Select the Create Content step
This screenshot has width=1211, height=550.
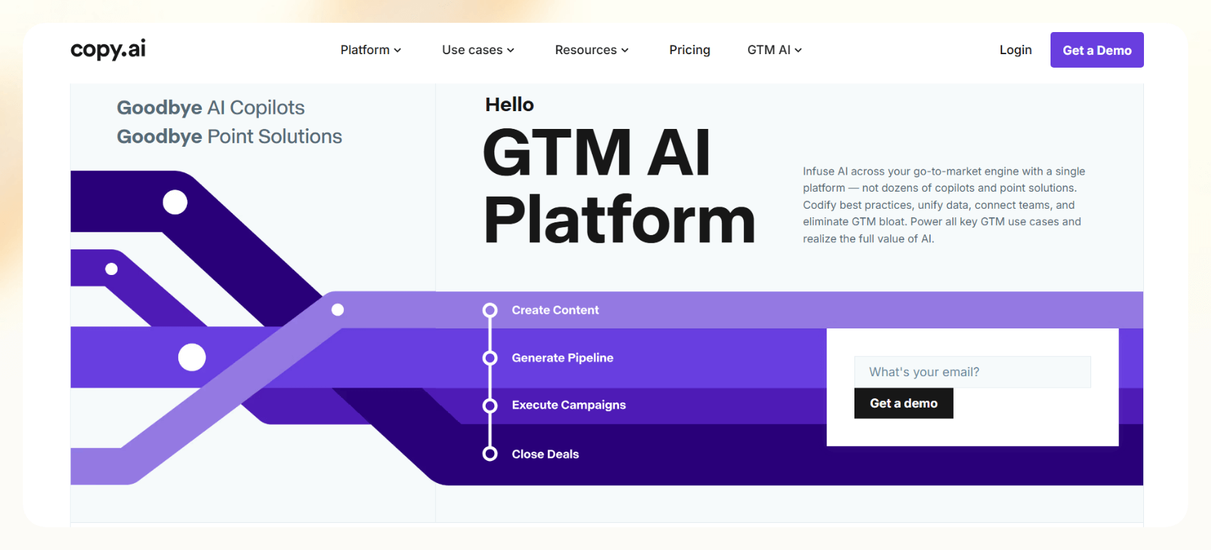pyautogui.click(x=555, y=310)
